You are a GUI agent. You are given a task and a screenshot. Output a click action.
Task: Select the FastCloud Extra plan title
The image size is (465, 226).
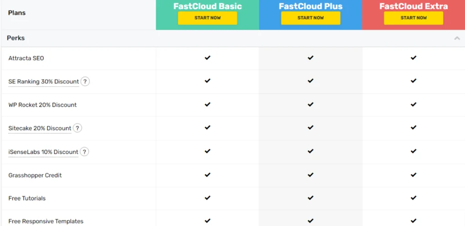tap(413, 6)
